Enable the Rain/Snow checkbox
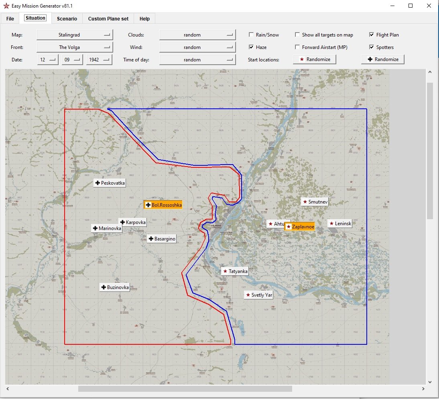 [x=251, y=35]
